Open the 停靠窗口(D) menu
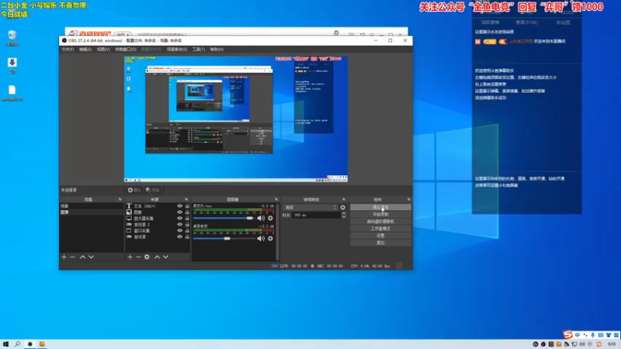The image size is (621, 349). point(126,50)
